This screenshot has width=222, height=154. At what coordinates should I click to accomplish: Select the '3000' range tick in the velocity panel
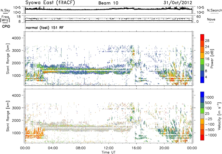click(16, 108)
